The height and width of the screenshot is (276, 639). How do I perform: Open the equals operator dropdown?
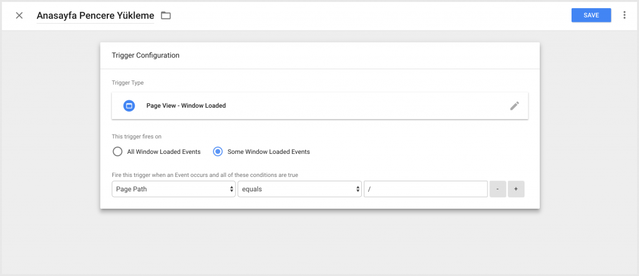[x=300, y=189]
